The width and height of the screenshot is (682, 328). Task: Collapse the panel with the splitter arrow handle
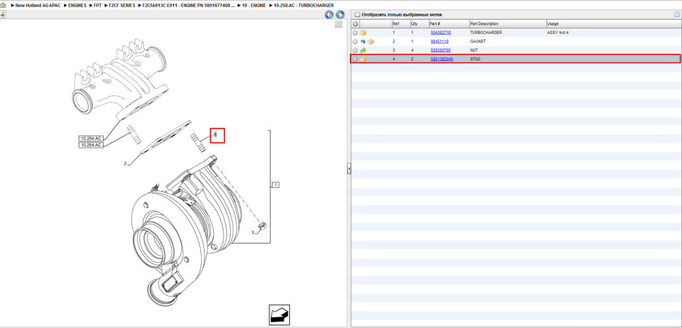coord(349,169)
